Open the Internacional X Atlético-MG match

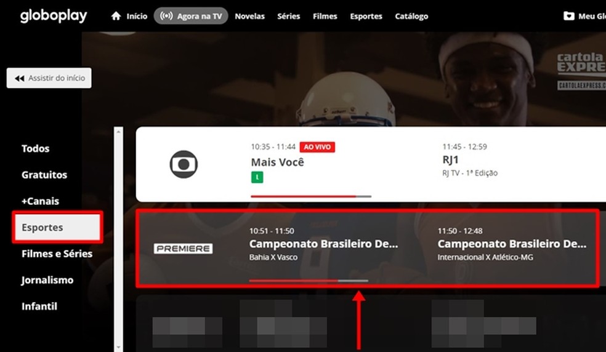[x=512, y=244]
